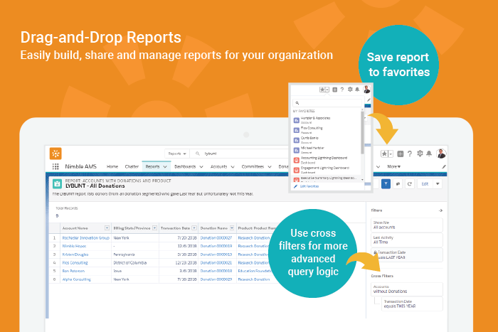The width and height of the screenshot is (498, 332).
Task: Click the favorites search field
Action: [x=327, y=103]
